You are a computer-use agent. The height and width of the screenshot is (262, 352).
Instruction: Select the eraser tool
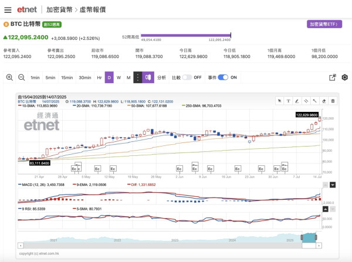tap(324, 101)
